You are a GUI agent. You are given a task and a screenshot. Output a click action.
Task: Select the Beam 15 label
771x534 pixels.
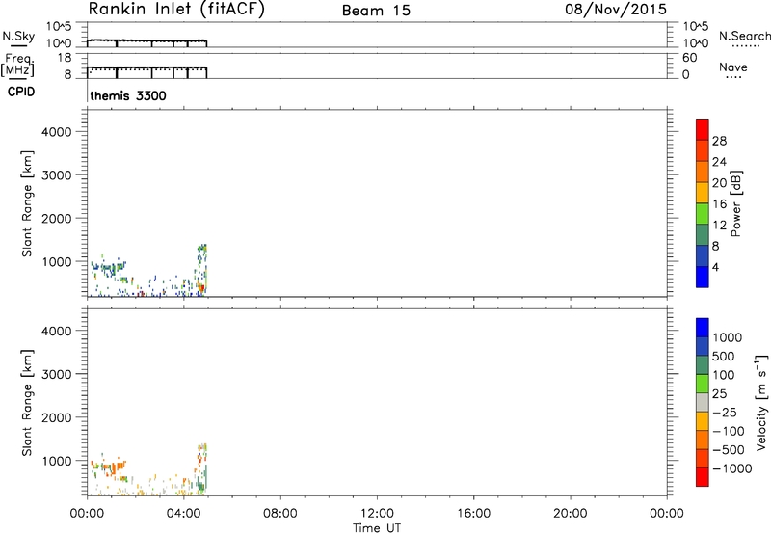(376, 11)
